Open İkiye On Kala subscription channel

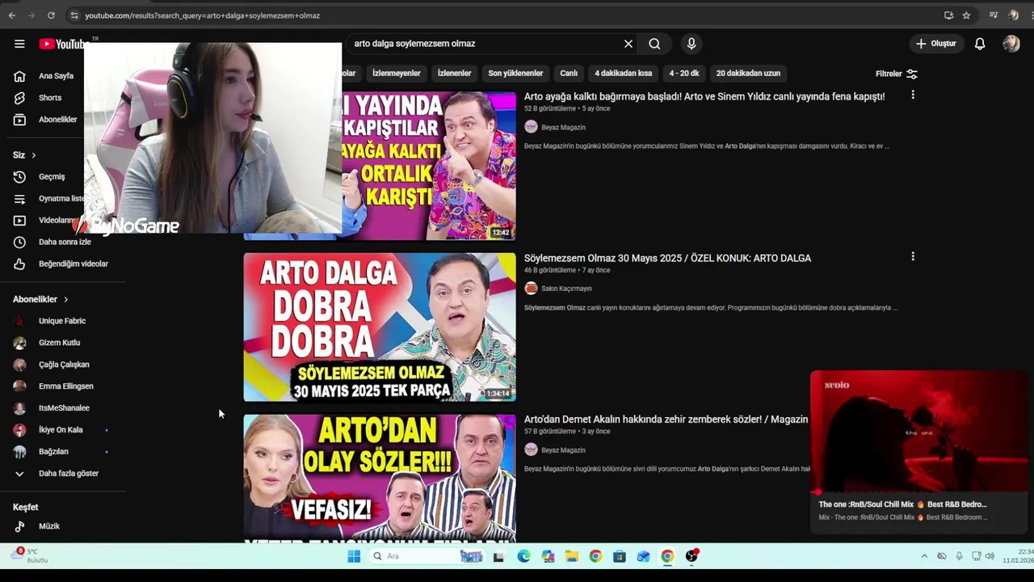click(x=62, y=430)
